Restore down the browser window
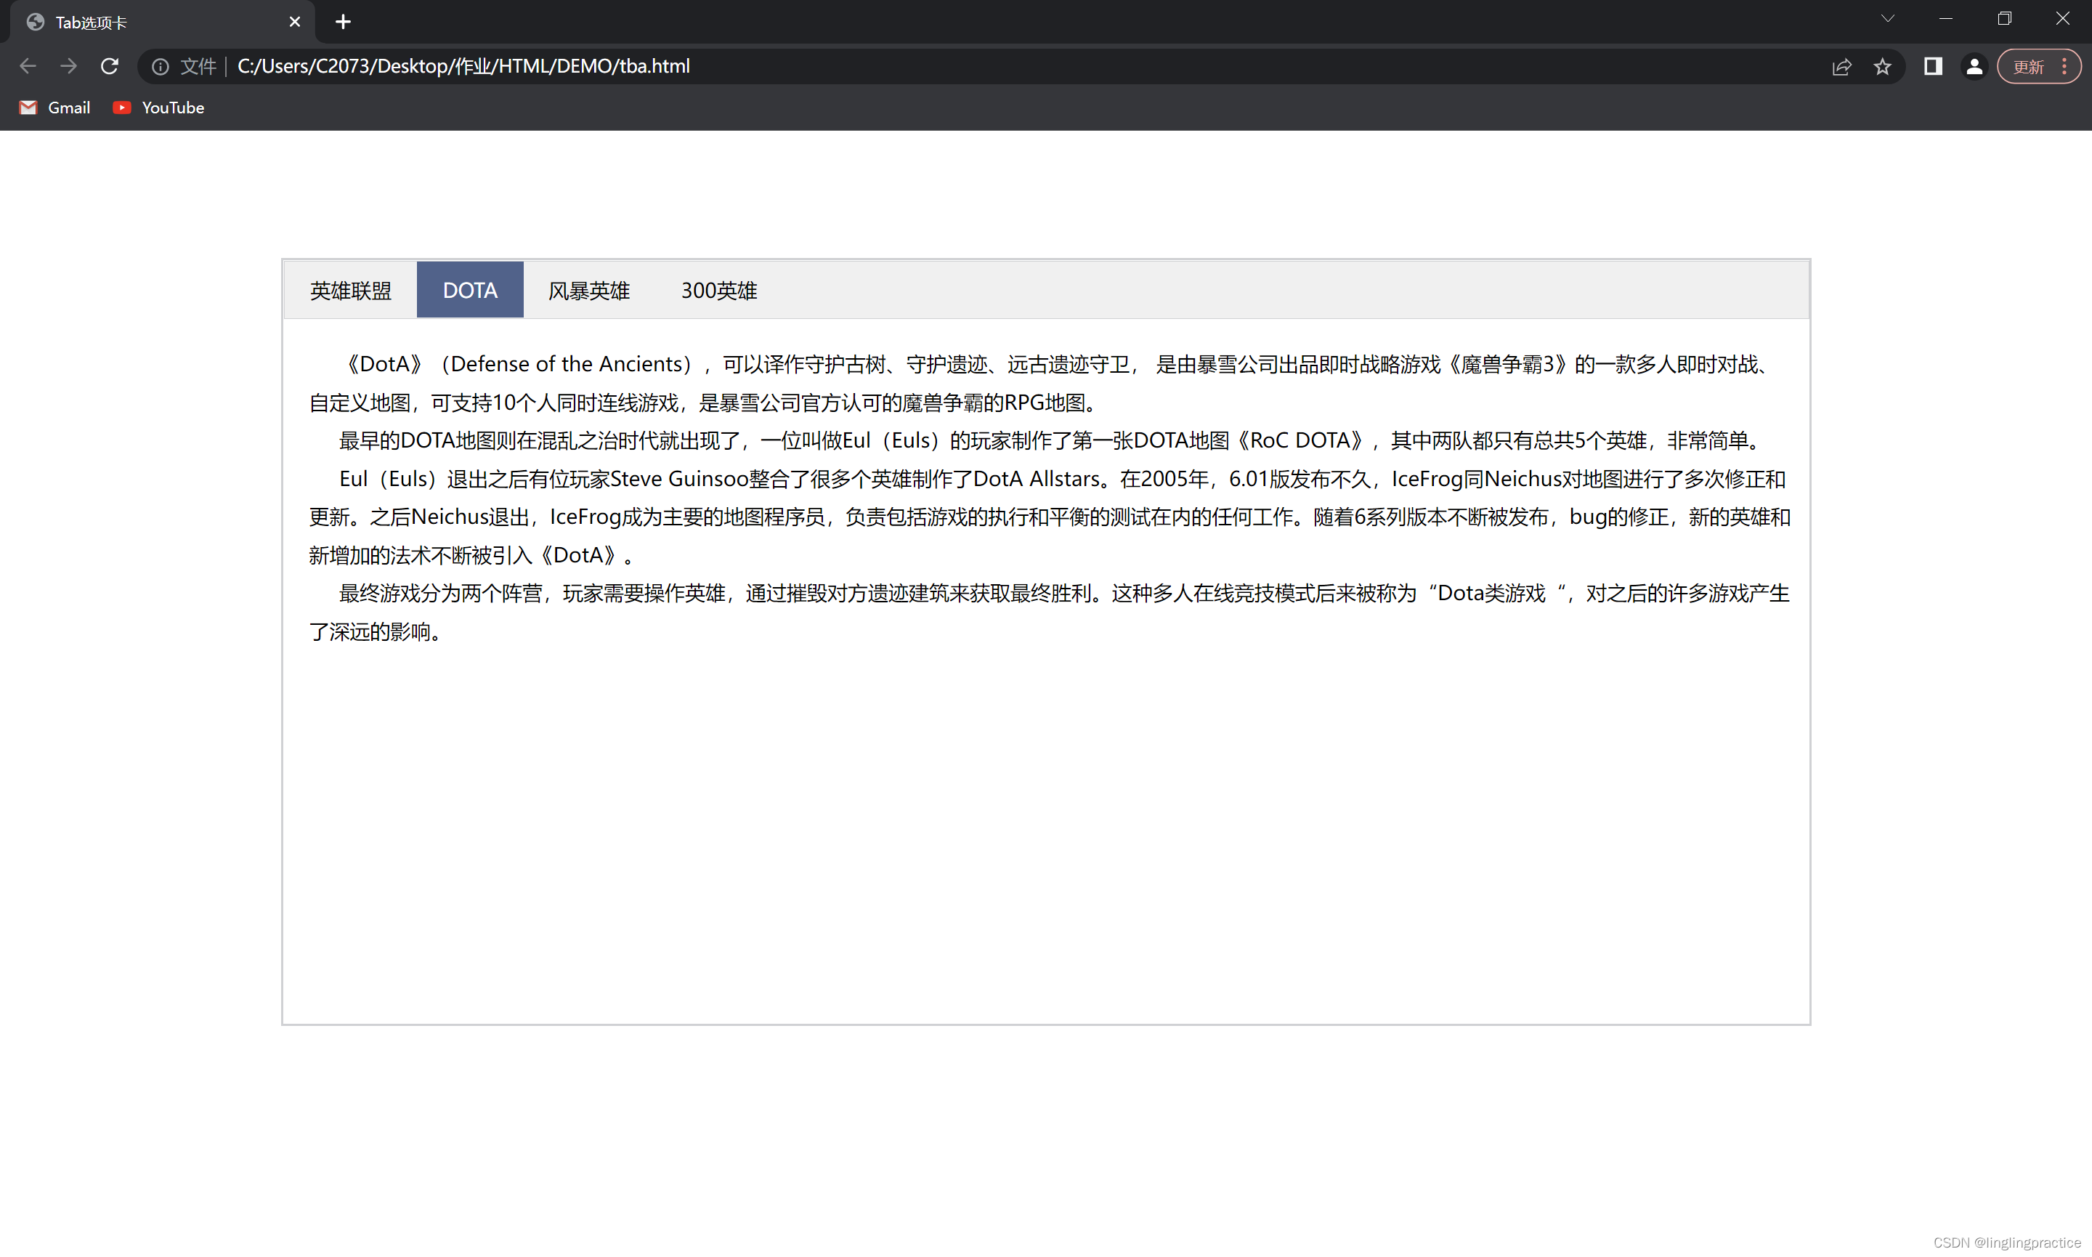 (2004, 19)
